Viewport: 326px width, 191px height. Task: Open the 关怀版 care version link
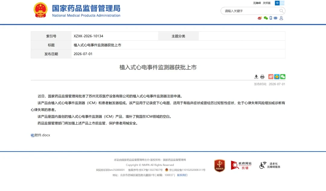(267, 3)
